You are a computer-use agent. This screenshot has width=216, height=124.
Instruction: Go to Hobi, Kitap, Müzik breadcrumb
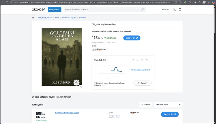click(x=44, y=18)
